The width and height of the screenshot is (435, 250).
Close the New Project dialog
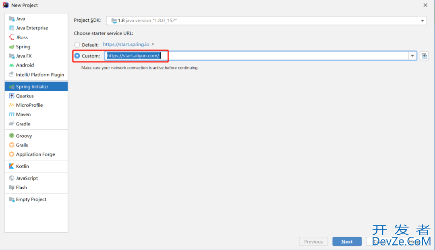[425, 5]
